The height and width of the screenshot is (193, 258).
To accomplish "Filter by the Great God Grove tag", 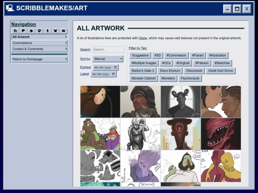I will (220, 71).
